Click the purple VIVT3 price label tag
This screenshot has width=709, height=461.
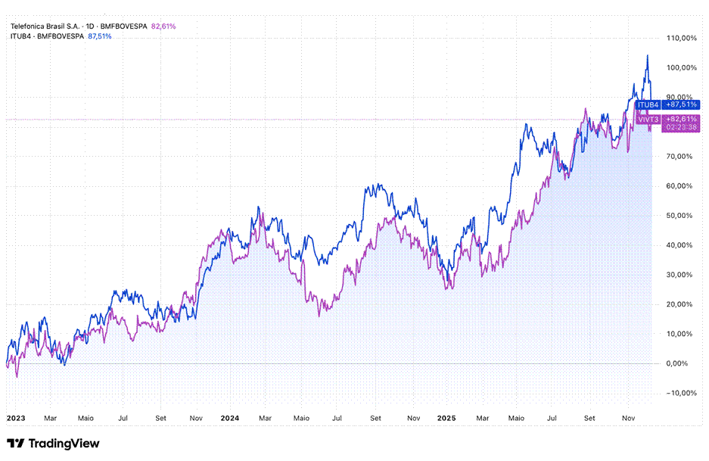[x=648, y=120]
